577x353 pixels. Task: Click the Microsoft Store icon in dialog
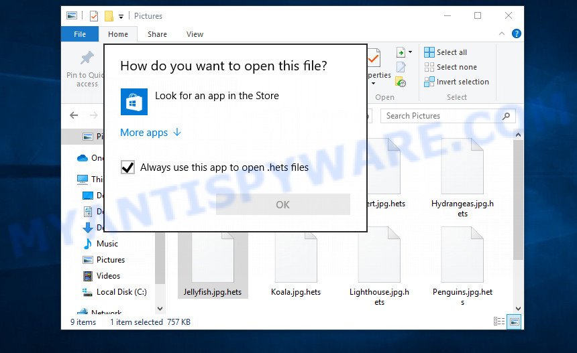pyautogui.click(x=134, y=101)
